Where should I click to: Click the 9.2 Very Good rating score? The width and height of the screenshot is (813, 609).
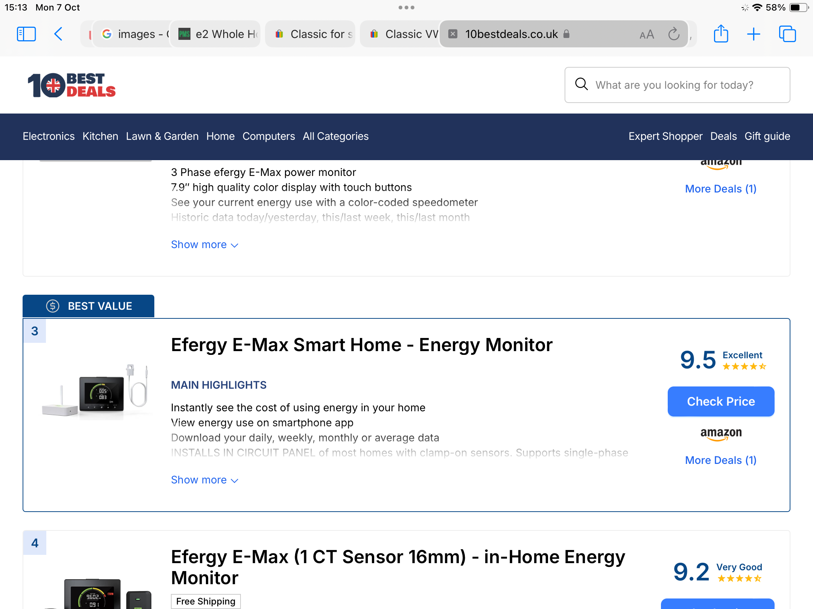click(691, 572)
